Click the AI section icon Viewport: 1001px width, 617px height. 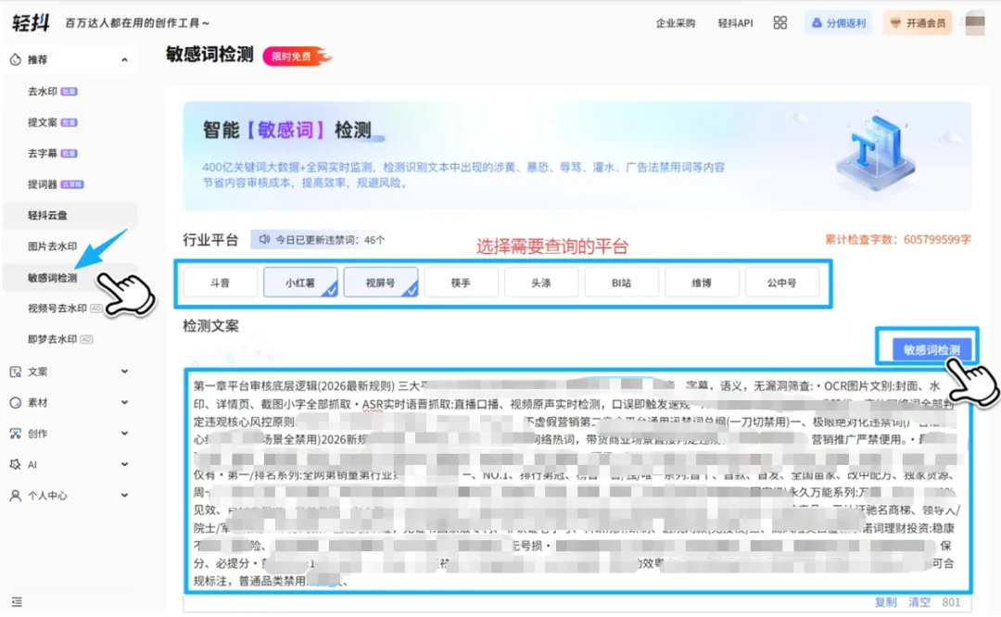tap(16, 464)
